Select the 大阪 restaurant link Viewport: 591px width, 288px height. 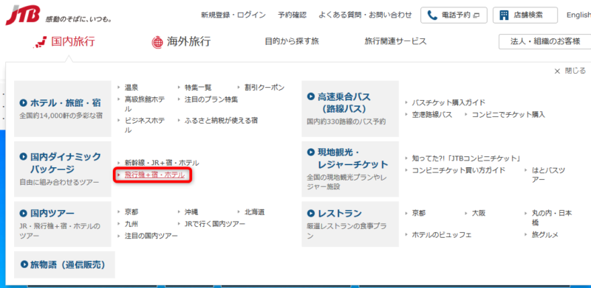(x=479, y=214)
